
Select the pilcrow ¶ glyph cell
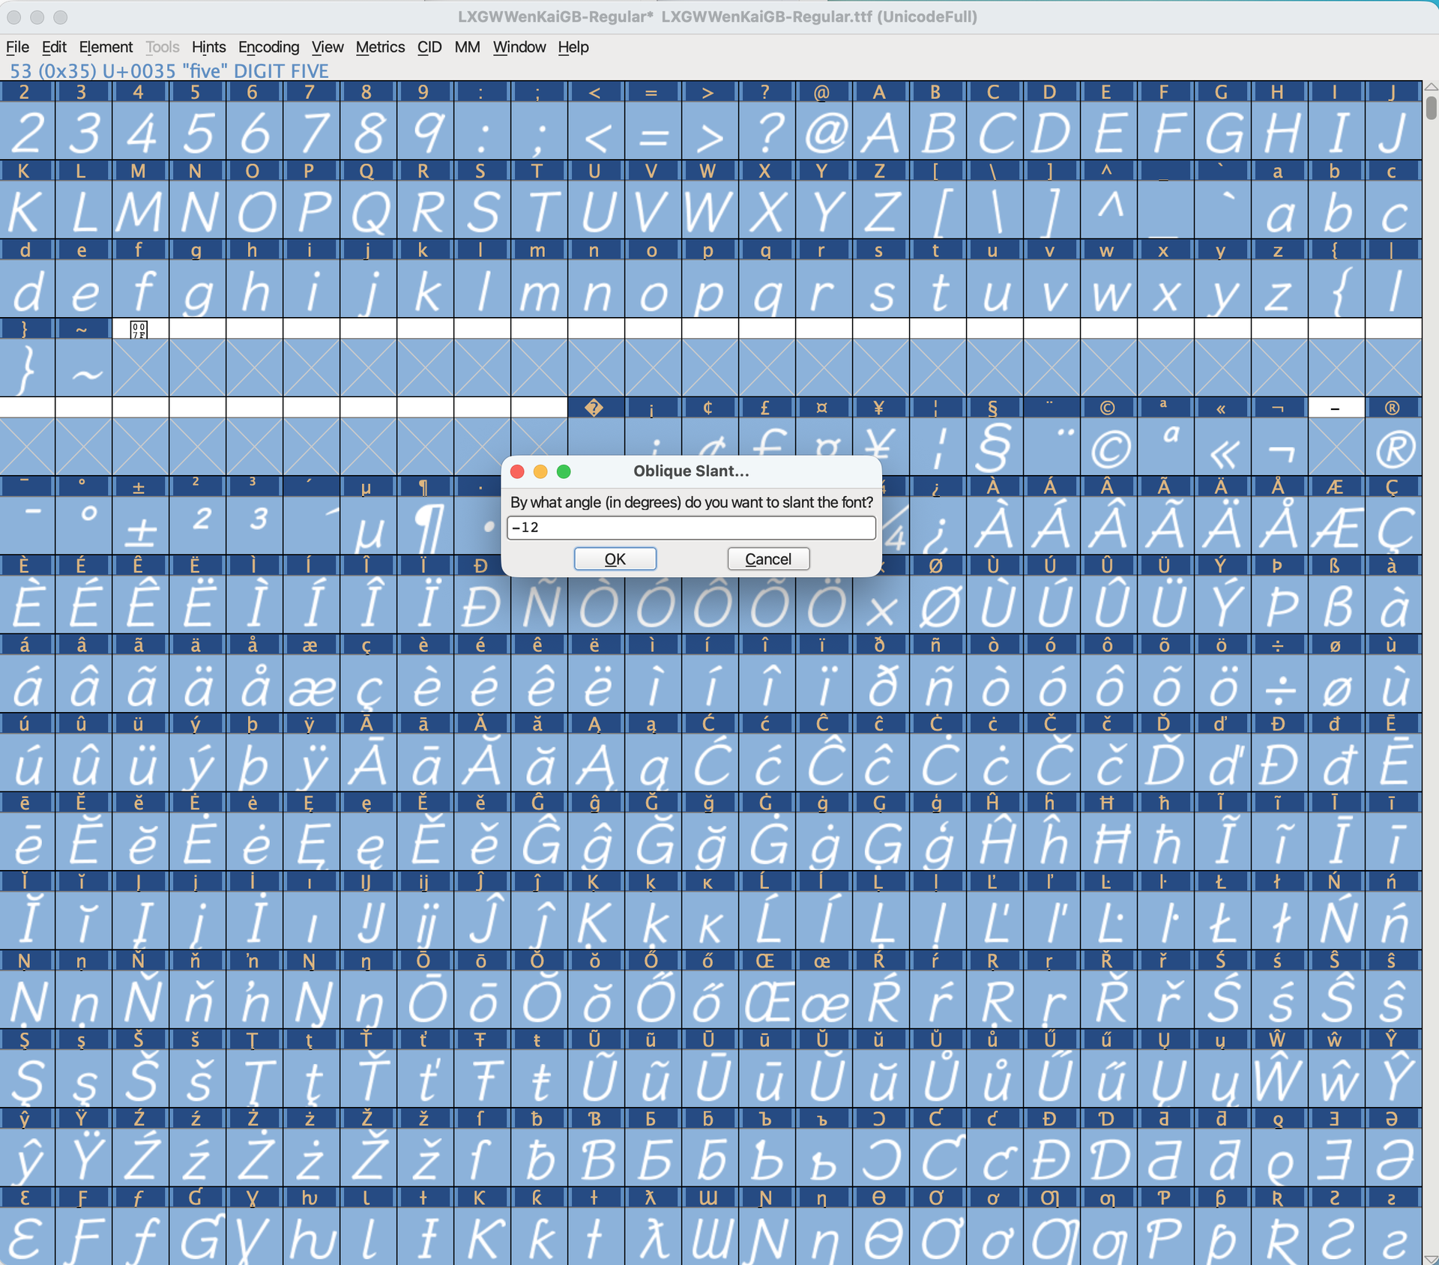pyautogui.click(x=424, y=527)
